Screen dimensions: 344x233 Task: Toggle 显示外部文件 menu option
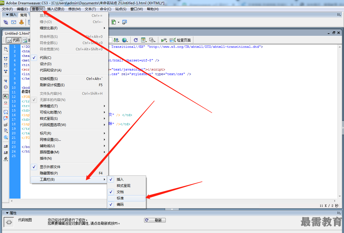click(x=69, y=167)
